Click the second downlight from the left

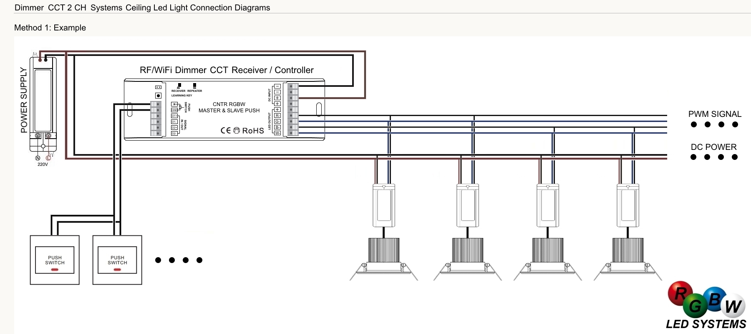pos(467,258)
